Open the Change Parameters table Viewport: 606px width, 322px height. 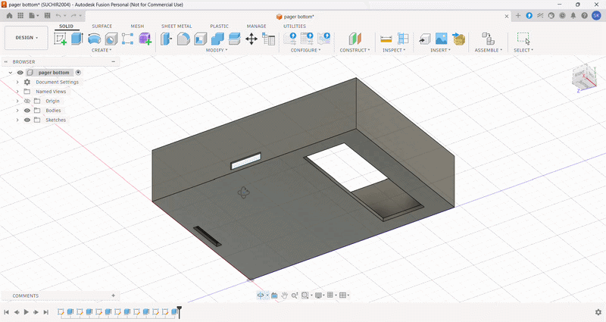click(268, 39)
